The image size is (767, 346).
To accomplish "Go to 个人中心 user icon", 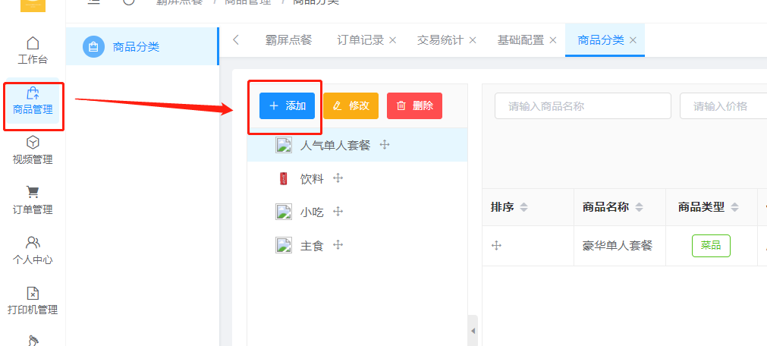I will tap(33, 242).
